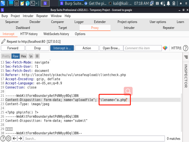
Task: Open the Proxy Options sub-tab
Action: point(80,34)
